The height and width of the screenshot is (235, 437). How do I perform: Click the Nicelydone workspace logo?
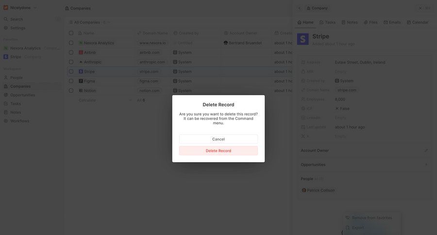click(x=5, y=8)
